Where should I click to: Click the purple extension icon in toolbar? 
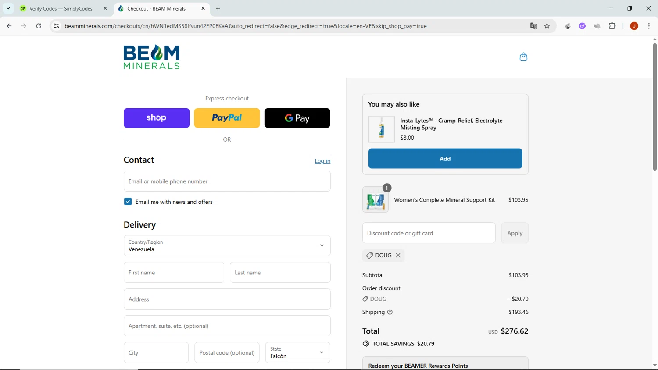[x=582, y=26]
